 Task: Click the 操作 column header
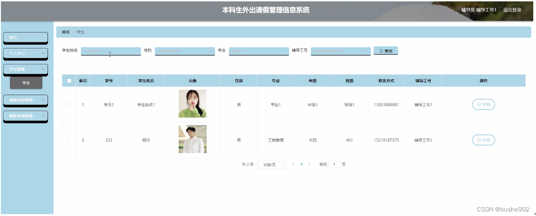click(x=483, y=81)
